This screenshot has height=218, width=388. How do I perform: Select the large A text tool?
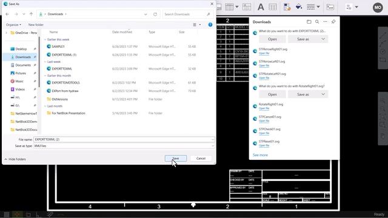261,7
